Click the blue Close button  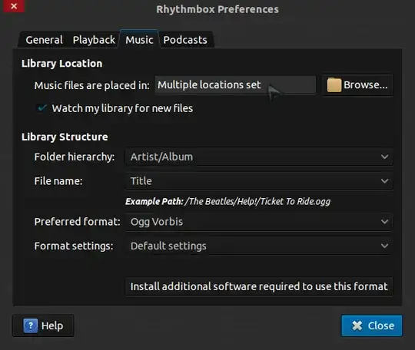pyautogui.click(x=372, y=325)
